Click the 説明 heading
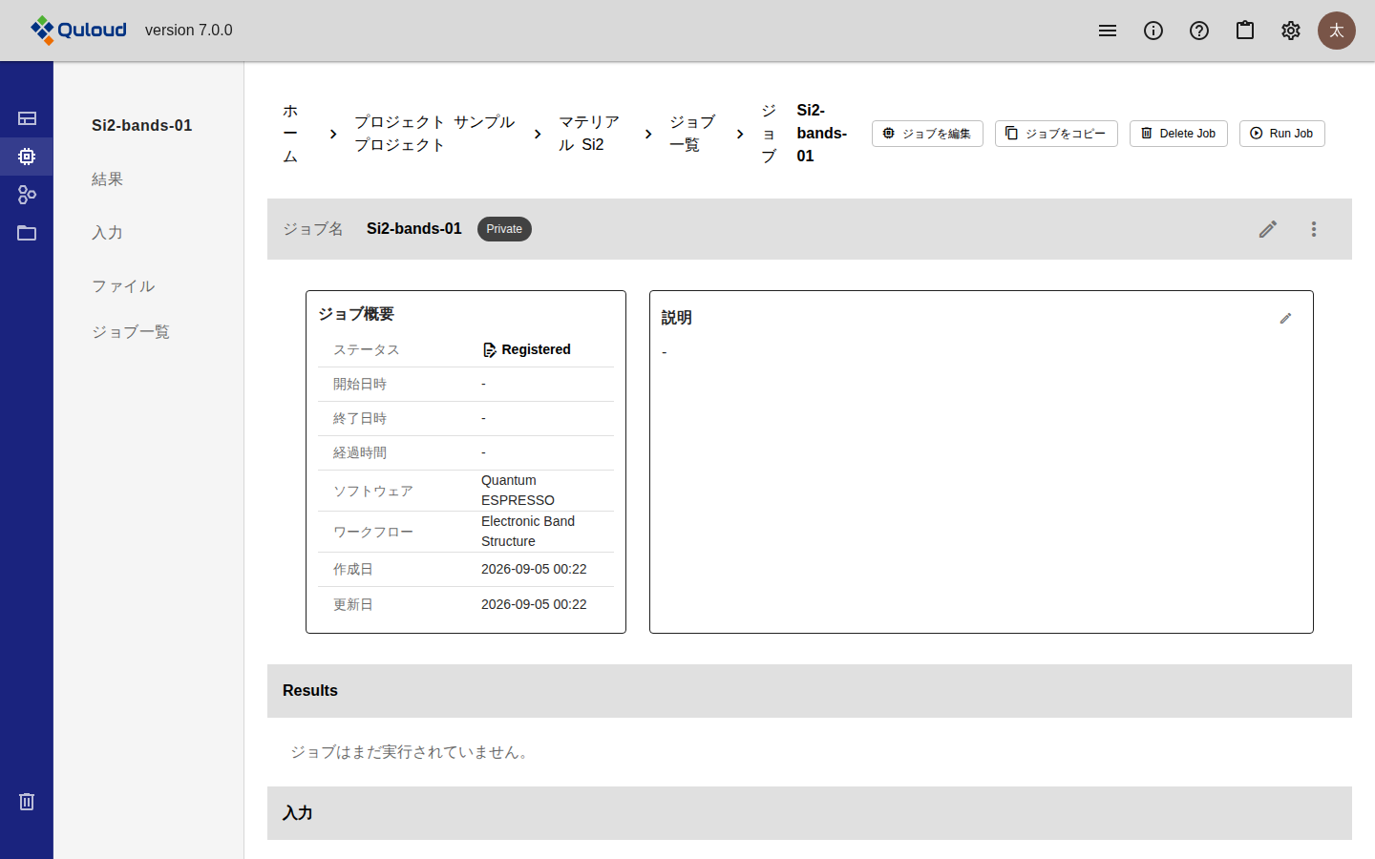 [x=677, y=318]
